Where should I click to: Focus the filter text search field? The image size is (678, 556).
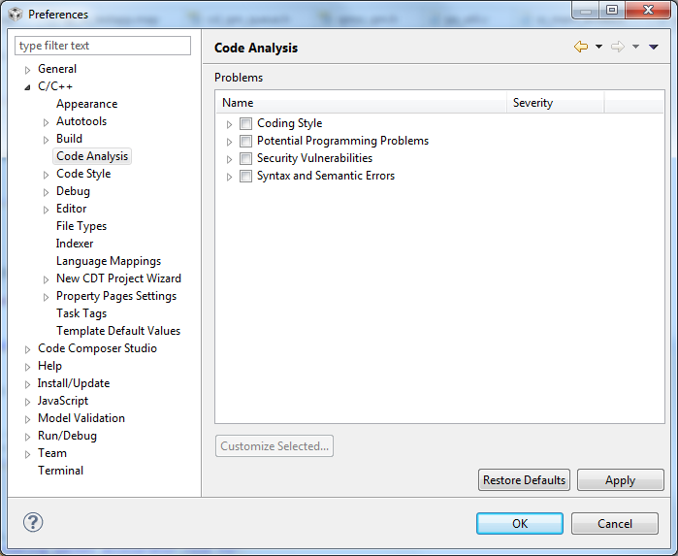tap(104, 46)
